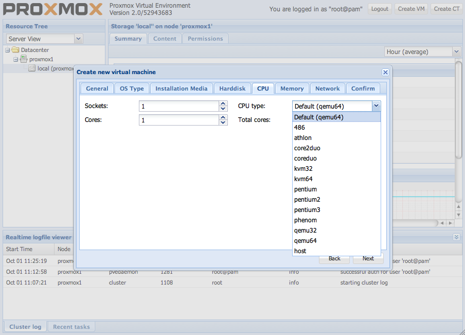The width and height of the screenshot is (465, 335).
Task: Toggle the CPU type dropdown arrow
Action: pyautogui.click(x=376, y=106)
